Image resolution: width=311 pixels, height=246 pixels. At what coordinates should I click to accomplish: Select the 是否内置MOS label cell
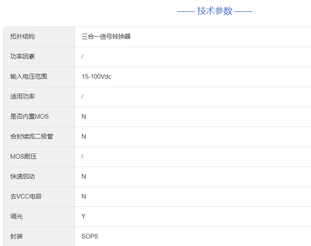pyautogui.click(x=30, y=117)
